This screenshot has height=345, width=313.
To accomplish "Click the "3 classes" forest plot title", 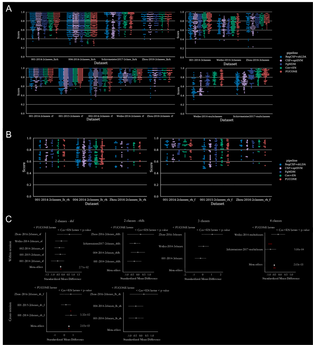I will (x=204, y=221).
